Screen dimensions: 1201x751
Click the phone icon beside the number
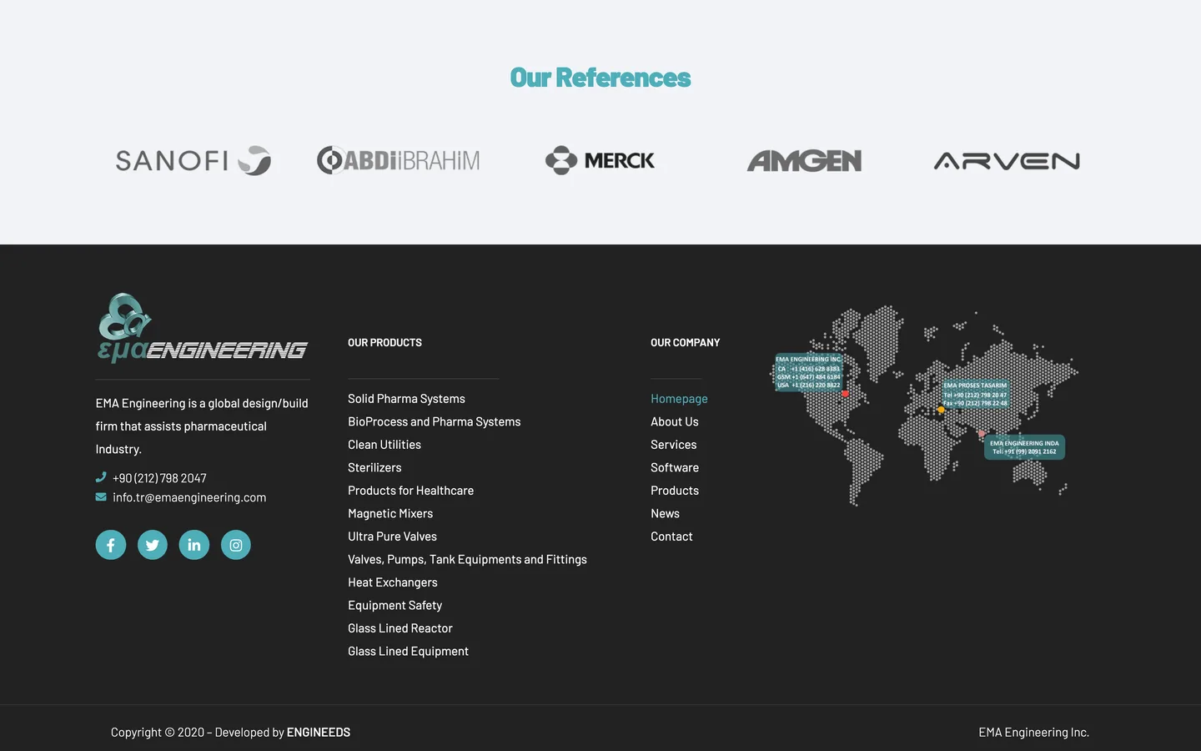pos(101,477)
